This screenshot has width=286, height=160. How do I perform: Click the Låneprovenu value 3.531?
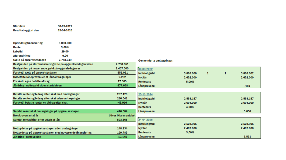click(247, 137)
